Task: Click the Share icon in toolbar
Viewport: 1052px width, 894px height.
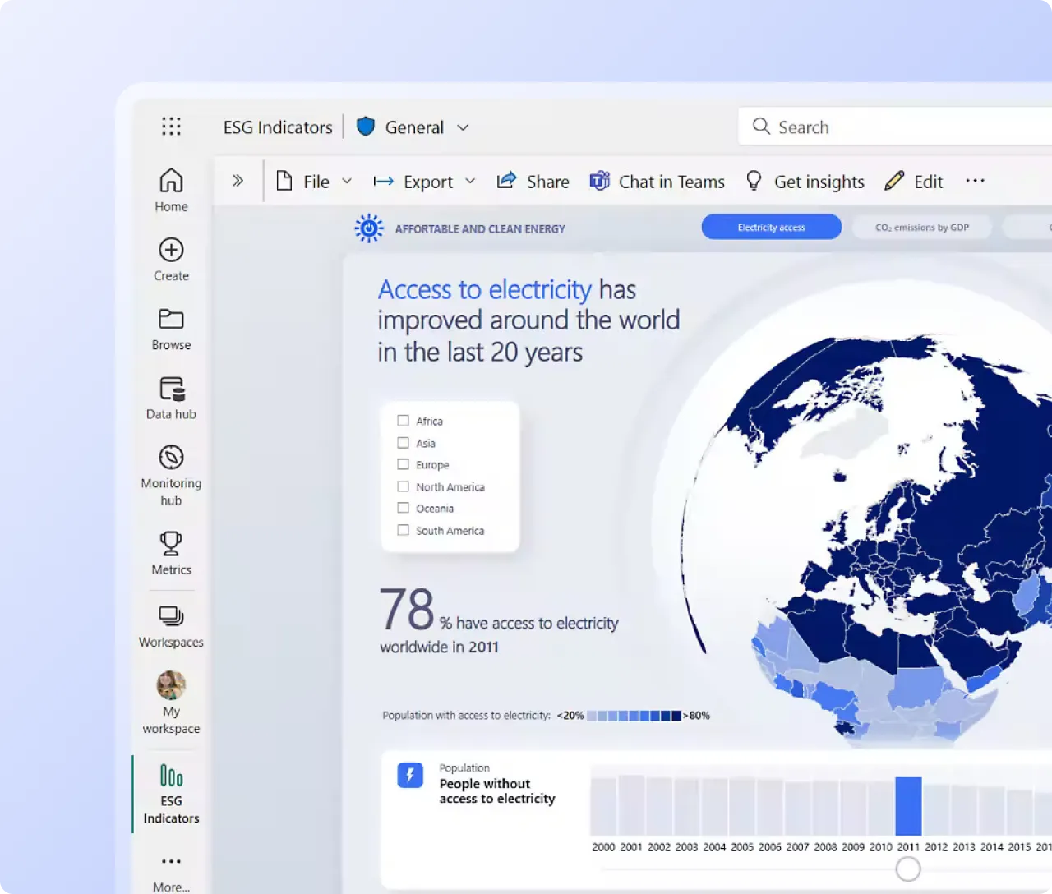Action: click(x=506, y=180)
